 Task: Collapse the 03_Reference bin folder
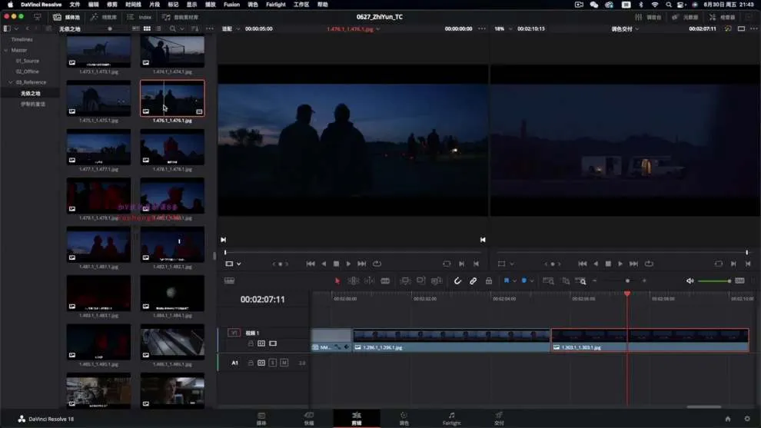[x=11, y=82]
